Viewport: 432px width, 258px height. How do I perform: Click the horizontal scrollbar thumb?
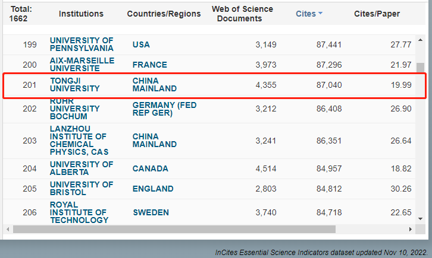174,229
